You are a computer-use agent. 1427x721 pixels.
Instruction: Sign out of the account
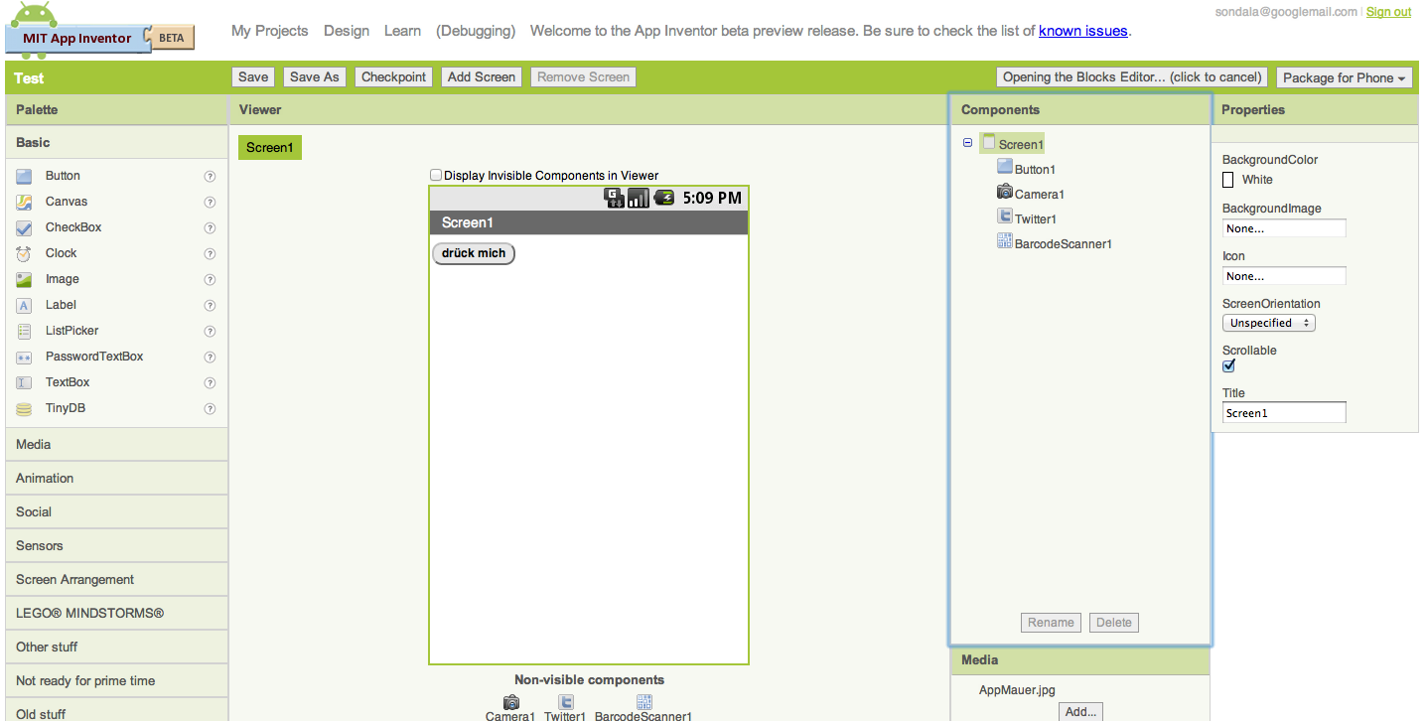tap(1388, 12)
